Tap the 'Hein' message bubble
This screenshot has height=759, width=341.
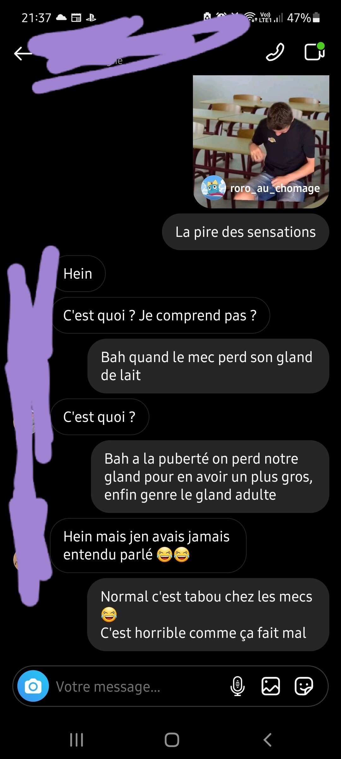[78, 274]
